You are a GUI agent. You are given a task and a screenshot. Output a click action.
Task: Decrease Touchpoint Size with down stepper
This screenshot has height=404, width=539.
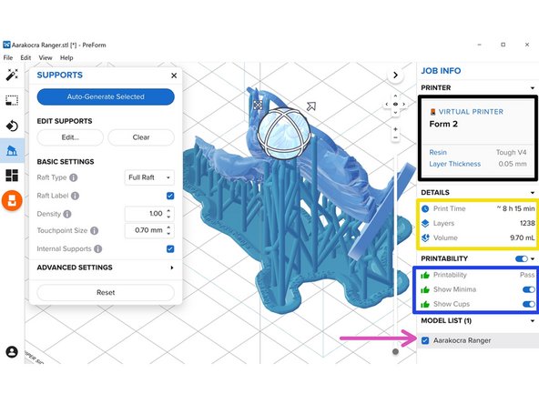pyautogui.click(x=168, y=234)
